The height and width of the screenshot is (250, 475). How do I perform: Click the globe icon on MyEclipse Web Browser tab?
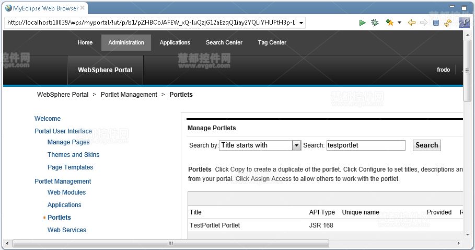click(x=8, y=8)
